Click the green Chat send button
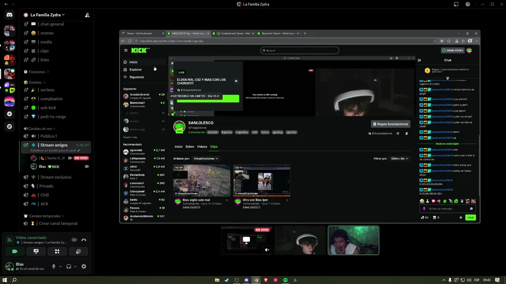Viewport: 506px width, 284px height. click(x=470, y=217)
